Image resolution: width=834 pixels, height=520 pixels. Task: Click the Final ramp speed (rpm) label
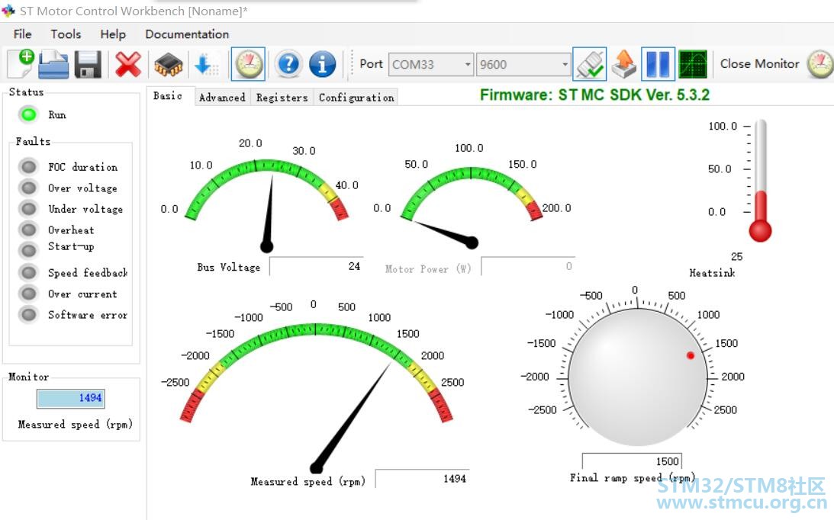click(x=632, y=477)
